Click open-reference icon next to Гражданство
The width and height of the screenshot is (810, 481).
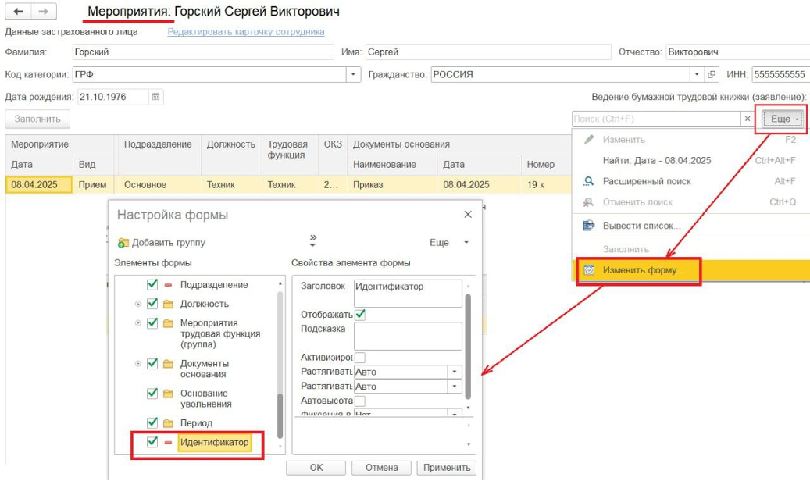point(712,75)
